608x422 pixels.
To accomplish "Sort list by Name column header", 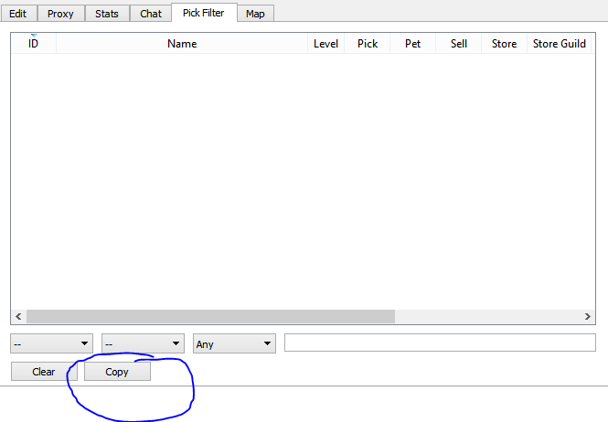I will tap(182, 44).
